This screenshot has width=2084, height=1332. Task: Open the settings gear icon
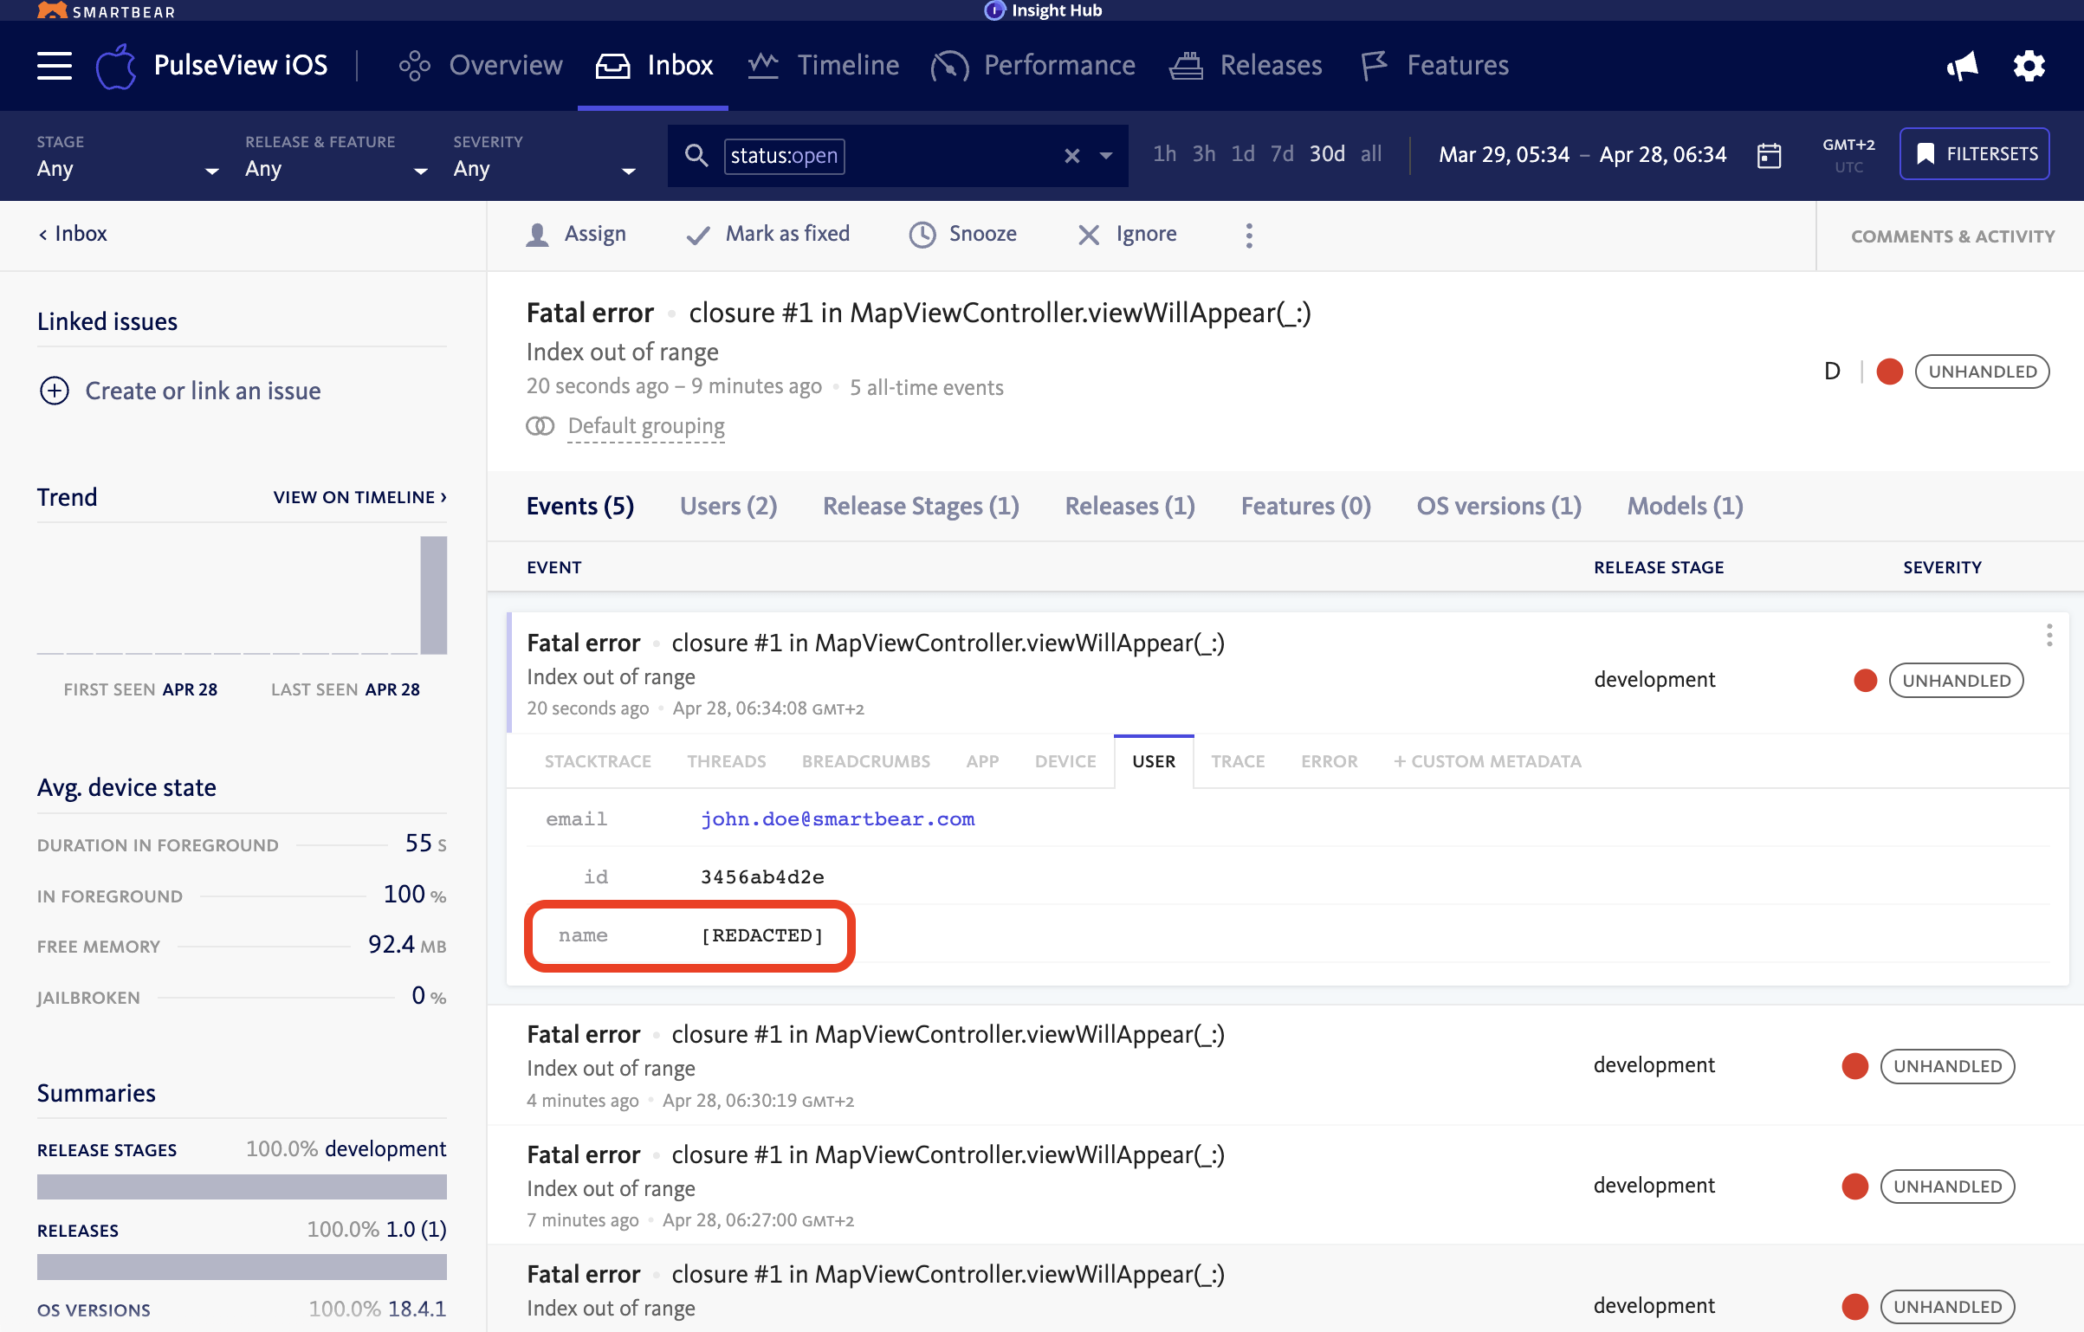click(x=2029, y=66)
